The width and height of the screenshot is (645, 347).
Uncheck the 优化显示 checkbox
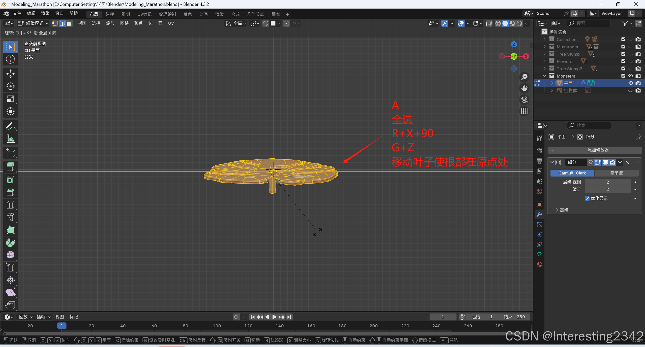click(587, 198)
